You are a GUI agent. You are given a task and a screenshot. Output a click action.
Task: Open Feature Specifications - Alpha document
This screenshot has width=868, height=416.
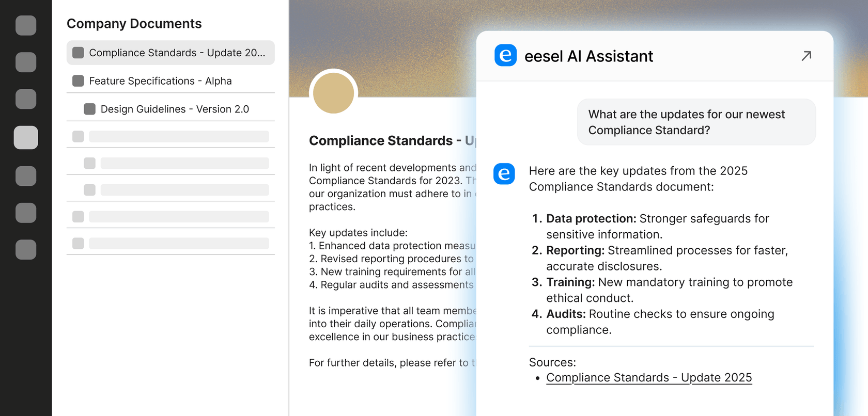tap(160, 81)
